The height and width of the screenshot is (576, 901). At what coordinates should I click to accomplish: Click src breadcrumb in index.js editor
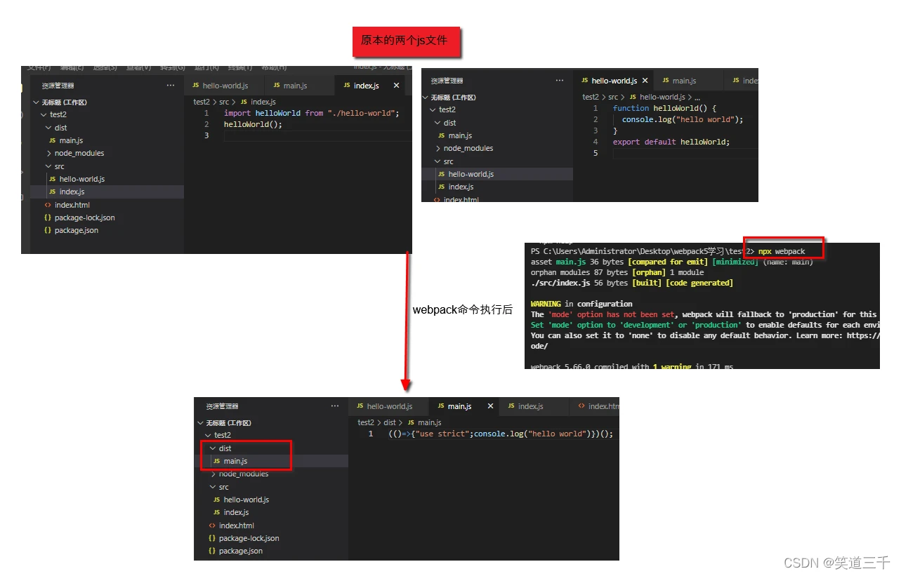click(x=224, y=102)
